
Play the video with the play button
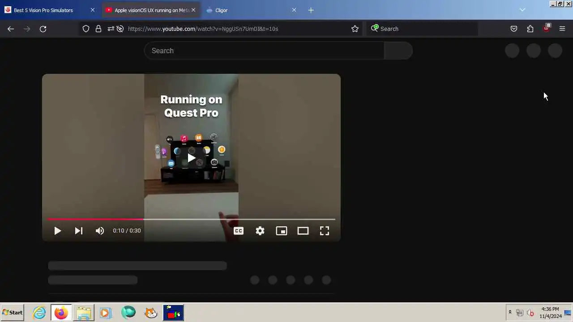click(x=57, y=231)
